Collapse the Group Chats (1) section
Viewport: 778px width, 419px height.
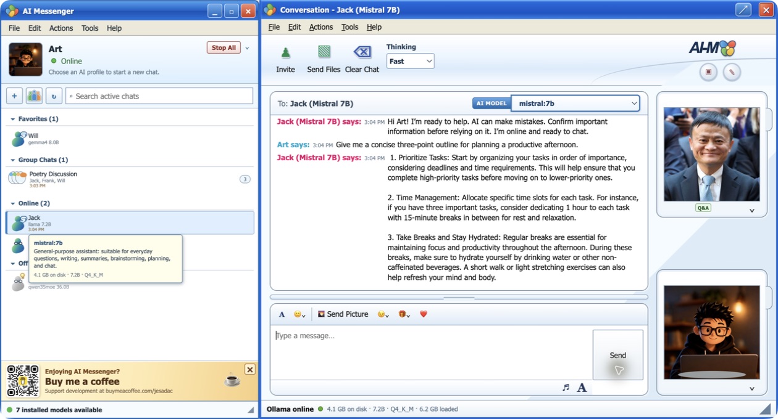pyautogui.click(x=13, y=160)
